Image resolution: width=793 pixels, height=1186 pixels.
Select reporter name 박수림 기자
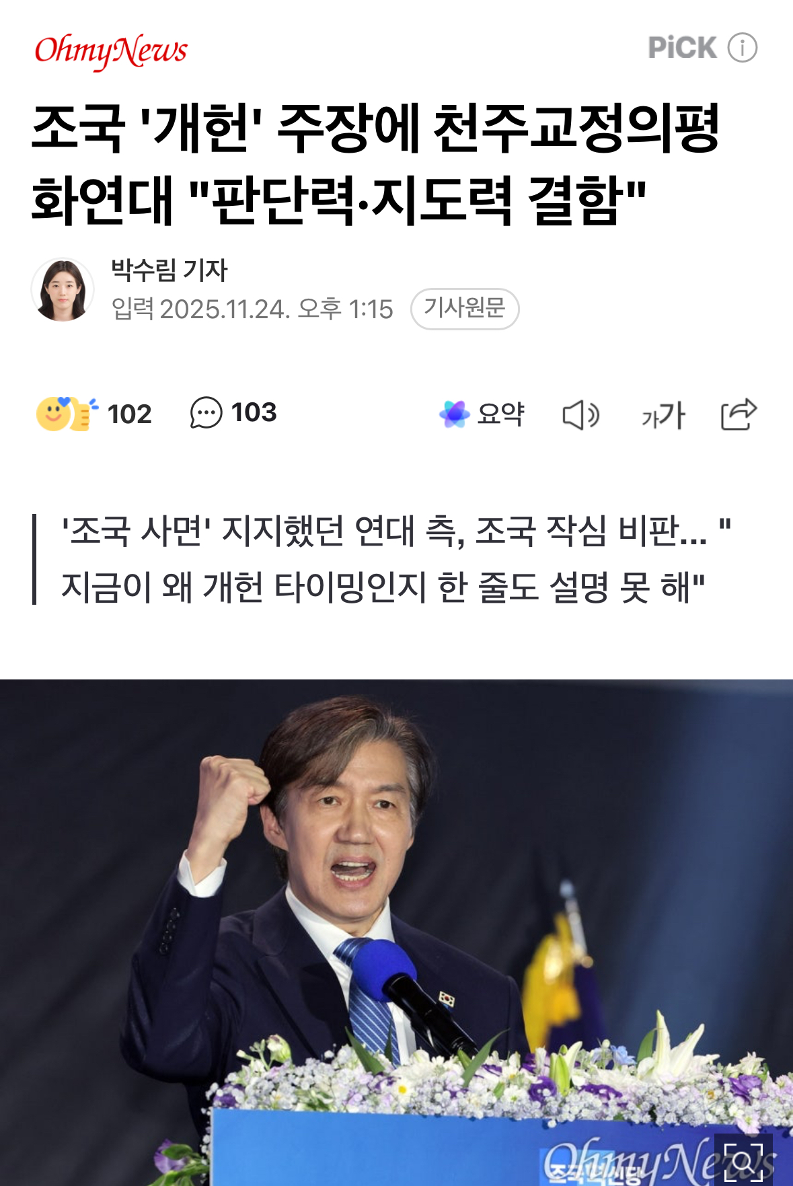169,270
